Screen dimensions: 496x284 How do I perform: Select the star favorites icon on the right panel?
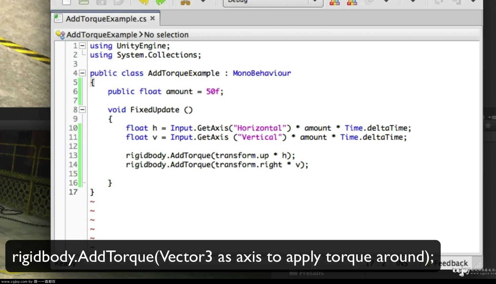[x=488, y=125]
